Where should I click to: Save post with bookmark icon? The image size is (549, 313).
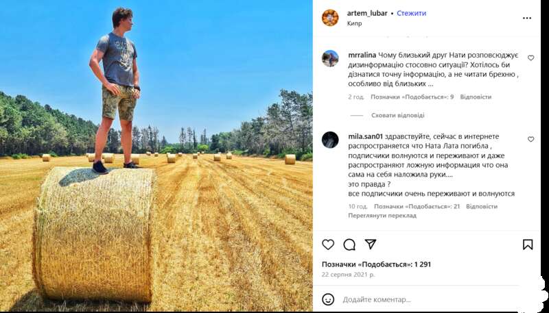[x=528, y=245]
